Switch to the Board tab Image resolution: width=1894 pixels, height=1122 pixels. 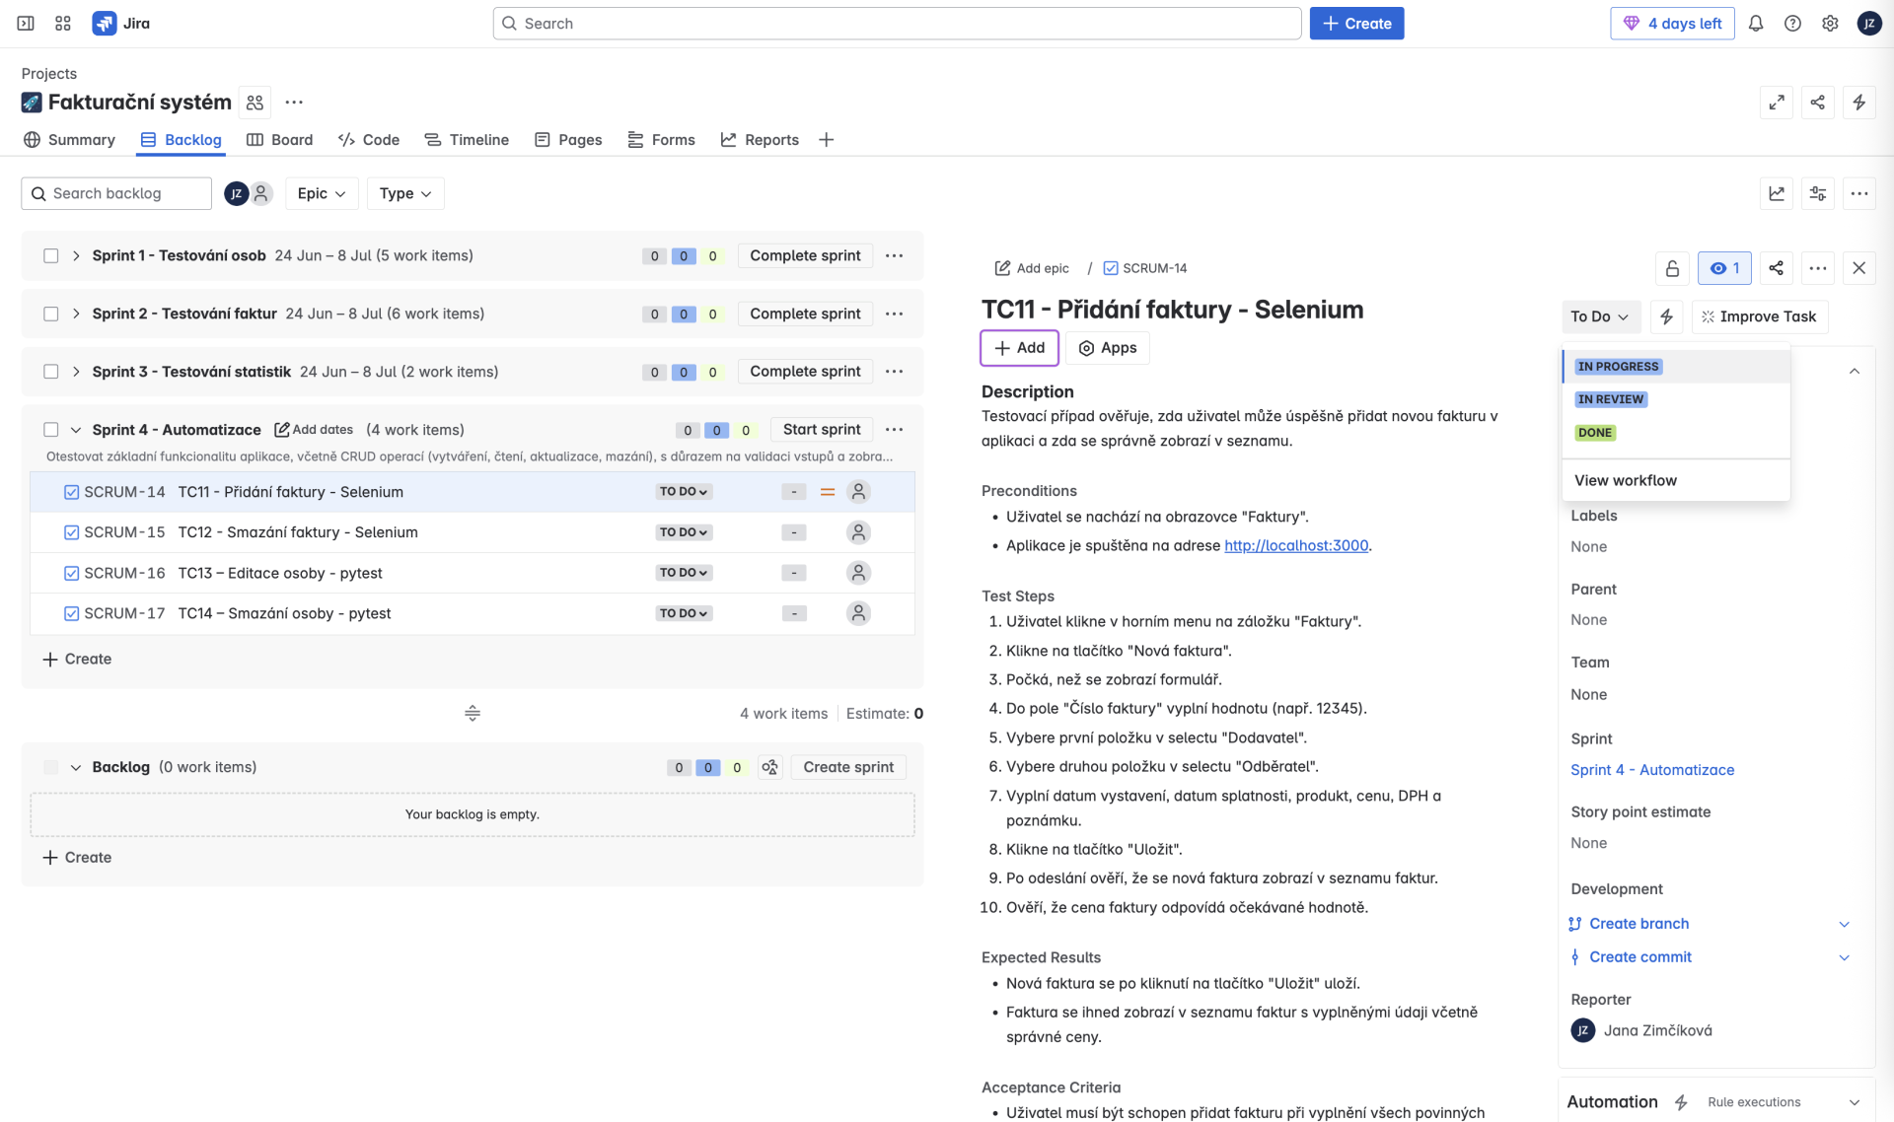tap(279, 140)
